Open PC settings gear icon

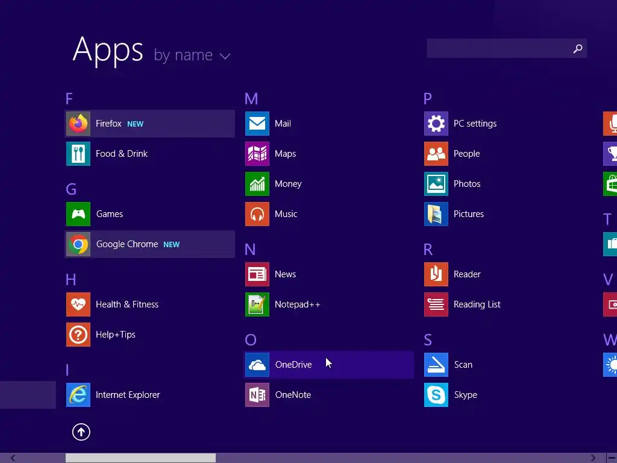pyautogui.click(x=436, y=124)
